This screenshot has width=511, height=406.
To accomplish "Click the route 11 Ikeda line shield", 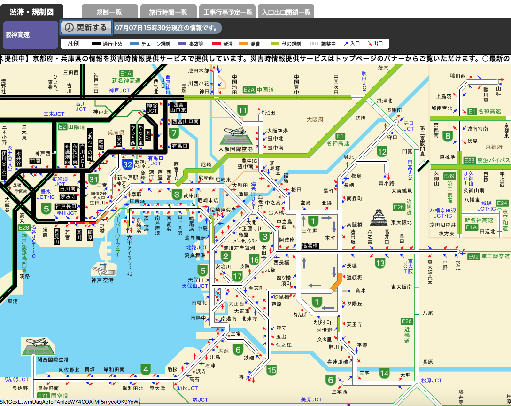I will click(242, 111).
